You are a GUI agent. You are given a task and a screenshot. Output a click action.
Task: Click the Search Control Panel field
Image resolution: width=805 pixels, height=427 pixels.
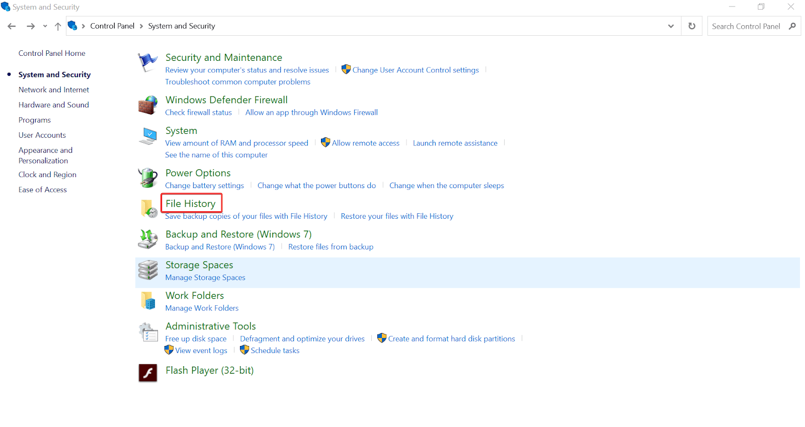click(746, 26)
